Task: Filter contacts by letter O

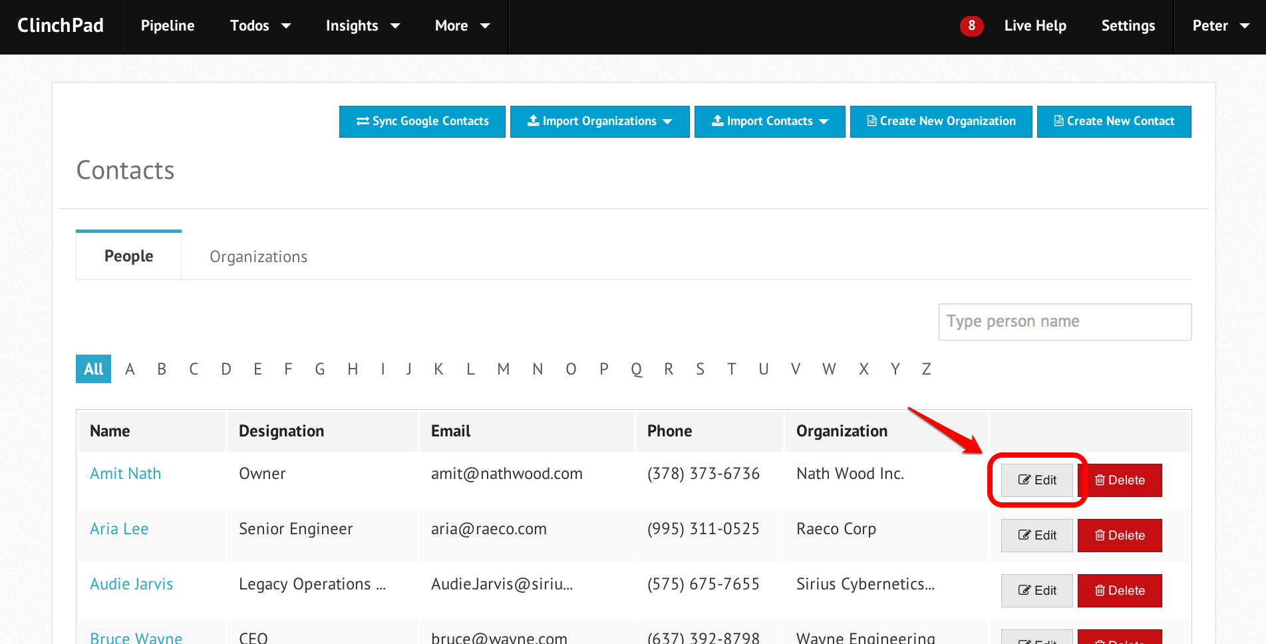Action: (571, 369)
